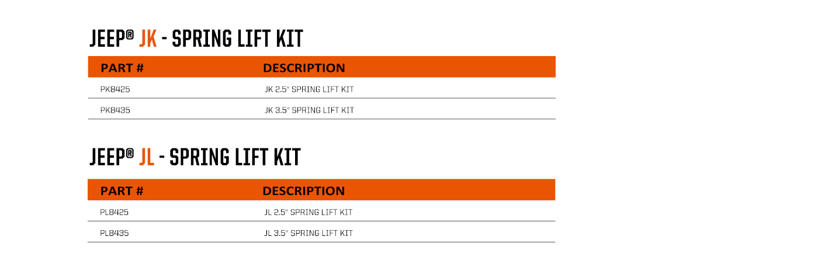This screenshot has height=271, width=818.
Task: Select the PART # header in JL table
Action: (122, 191)
